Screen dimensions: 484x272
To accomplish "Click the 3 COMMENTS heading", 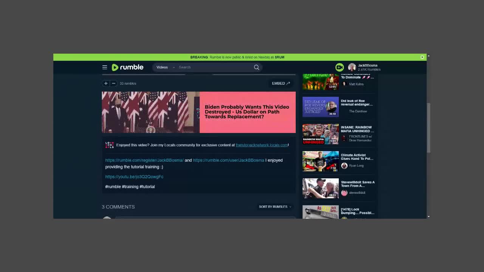I will pyautogui.click(x=118, y=207).
